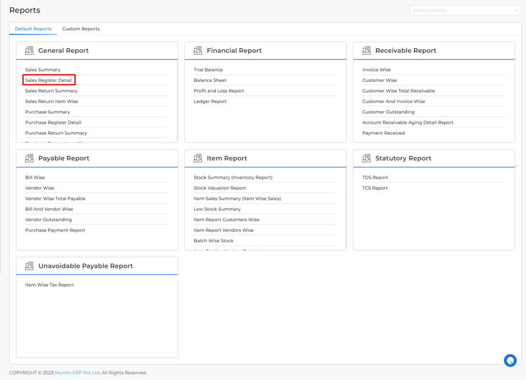Open the Purchase Payment Report
Image resolution: width=526 pixels, height=380 pixels.
[x=55, y=230]
